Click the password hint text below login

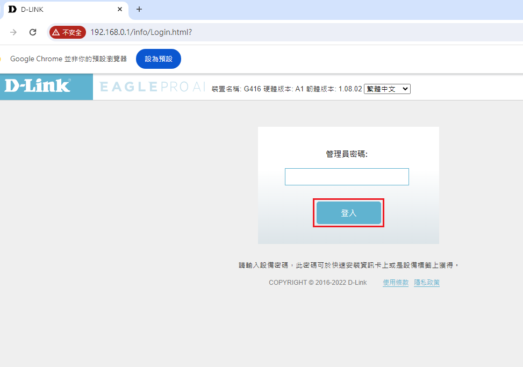(x=349, y=265)
